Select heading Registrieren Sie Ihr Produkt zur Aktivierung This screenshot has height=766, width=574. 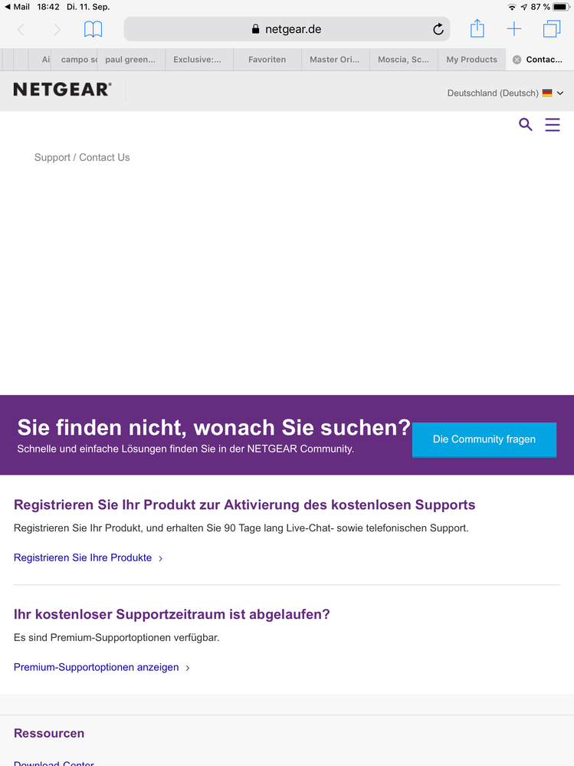tap(244, 505)
